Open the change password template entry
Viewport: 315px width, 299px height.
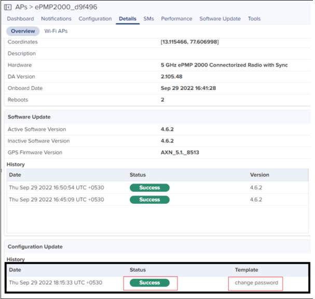256,283
